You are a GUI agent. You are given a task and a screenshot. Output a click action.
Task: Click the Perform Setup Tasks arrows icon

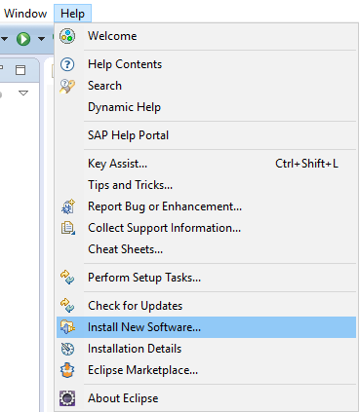pyautogui.click(x=67, y=278)
